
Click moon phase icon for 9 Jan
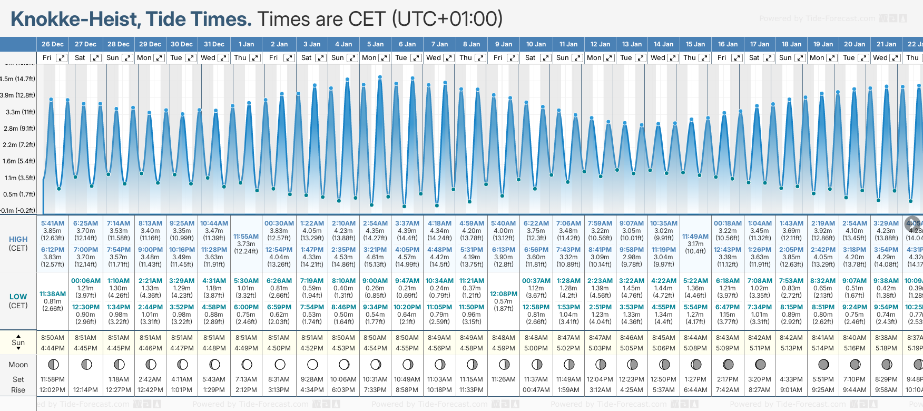[504, 364]
